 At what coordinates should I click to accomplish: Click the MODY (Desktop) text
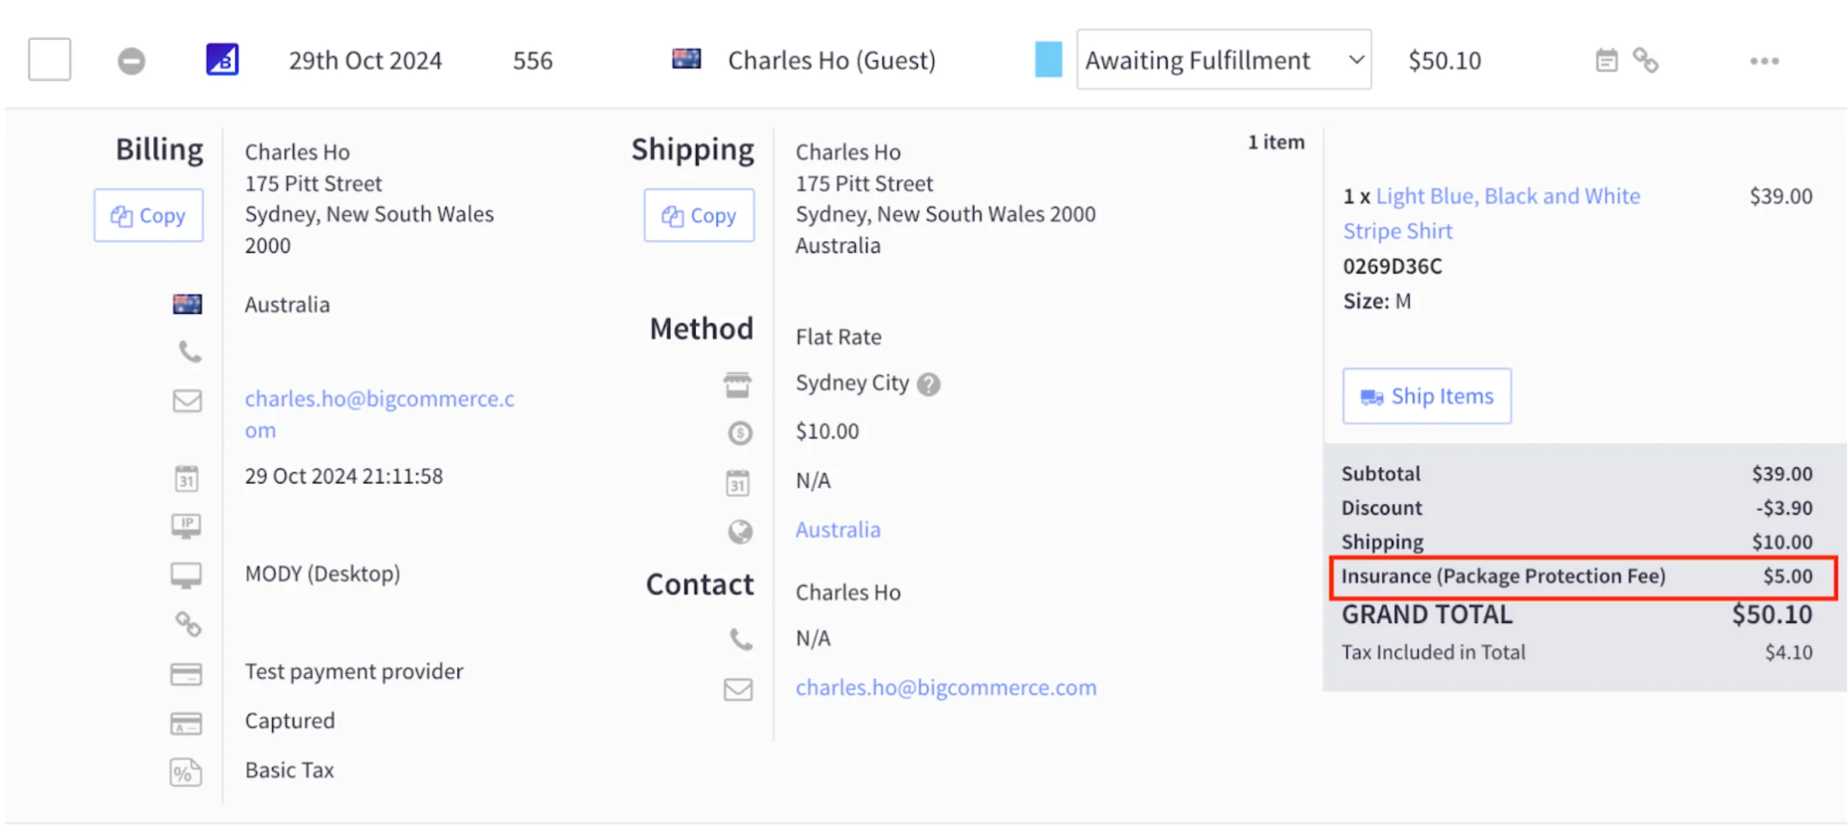[323, 573]
